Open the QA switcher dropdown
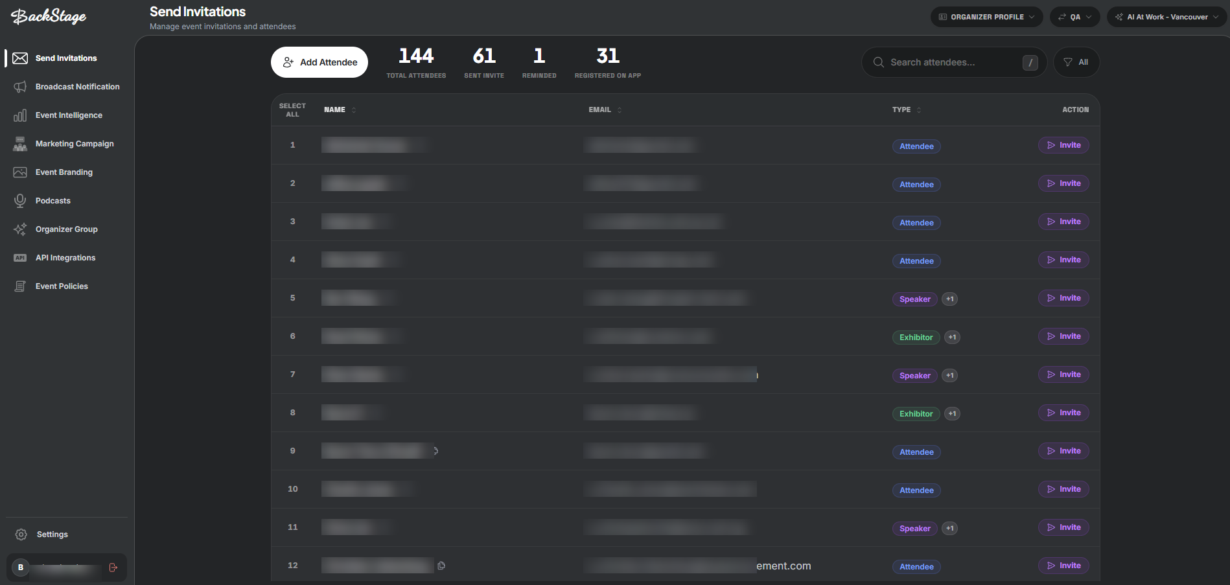 pyautogui.click(x=1075, y=17)
